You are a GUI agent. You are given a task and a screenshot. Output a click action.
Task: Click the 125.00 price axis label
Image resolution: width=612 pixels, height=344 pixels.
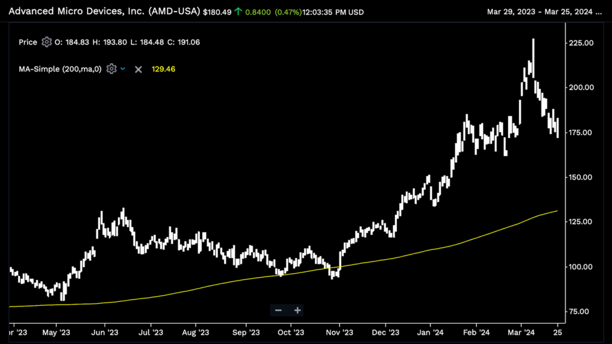coord(581,222)
